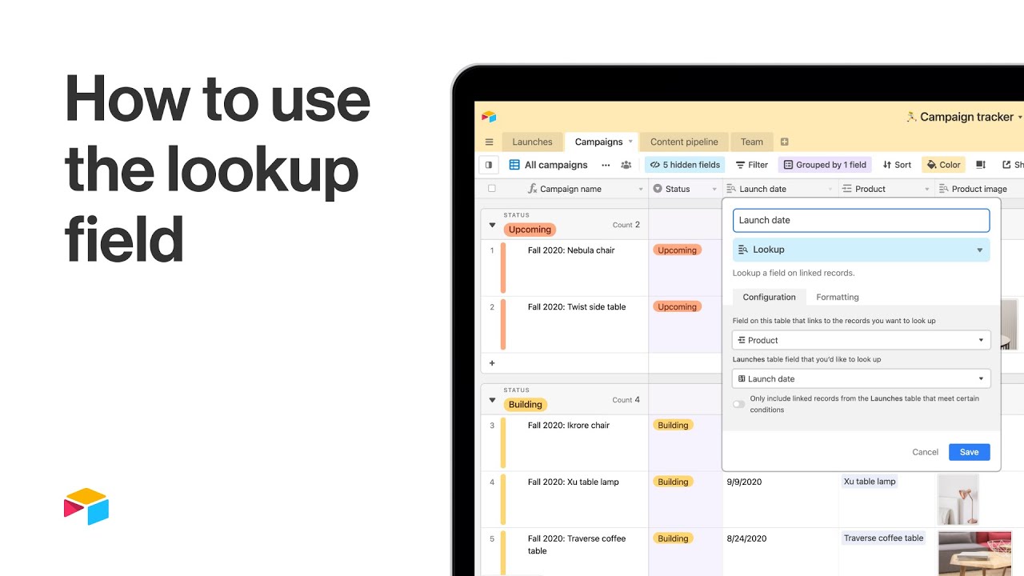Image resolution: width=1024 pixels, height=576 pixels.
Task: Click the Xu table lamp linked record chip
Action: point(870,482)
